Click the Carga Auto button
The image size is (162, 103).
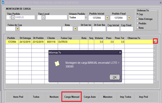[90, 97]
